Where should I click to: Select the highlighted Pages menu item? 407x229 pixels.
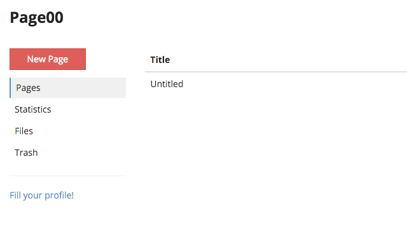[68, 88]
